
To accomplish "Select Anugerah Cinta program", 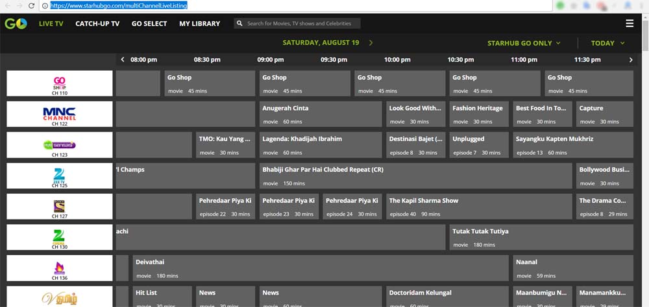I will point(321,114).
